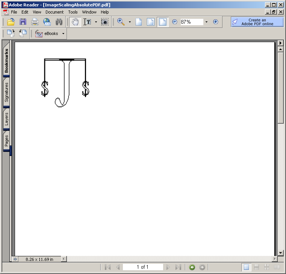Expand the Zoom tool dropdown arrow
The width and height of the screenshot is (286, 274).
pos(130,22)
